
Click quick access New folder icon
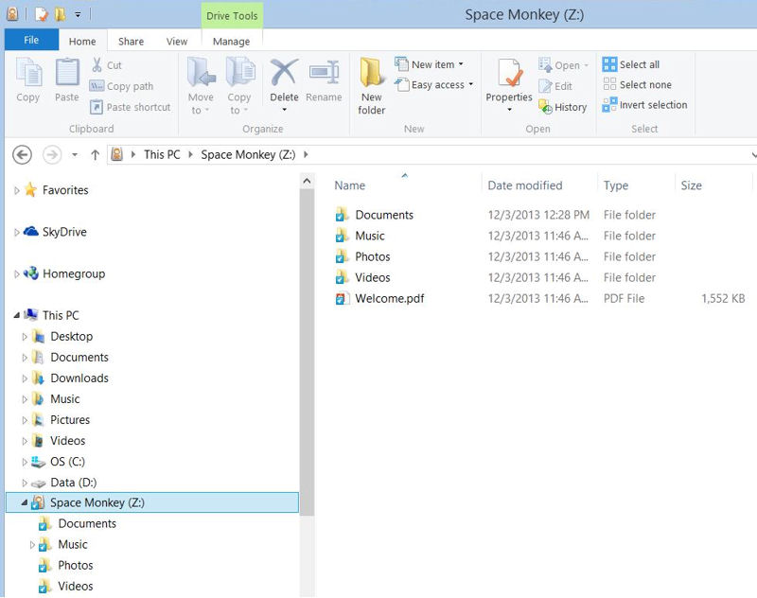[61, 14]
